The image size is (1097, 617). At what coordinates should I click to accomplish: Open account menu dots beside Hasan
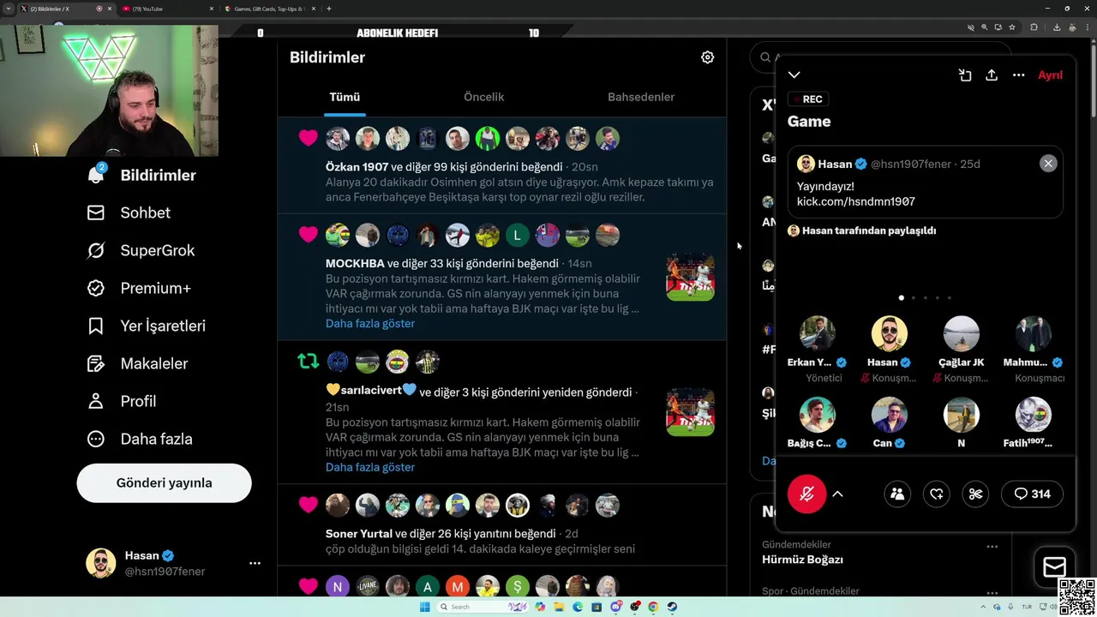(255, 563)
